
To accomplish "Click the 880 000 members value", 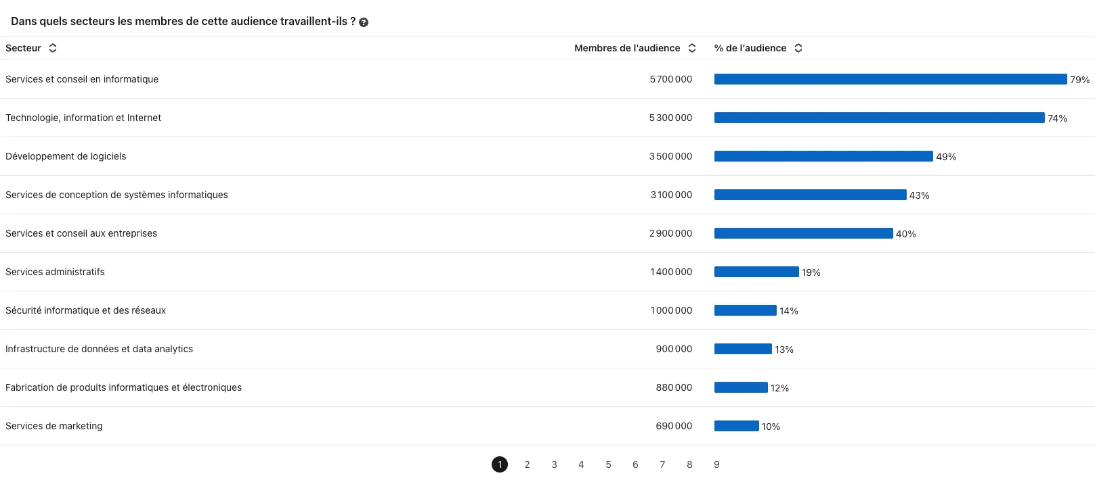I will point(674,387).
